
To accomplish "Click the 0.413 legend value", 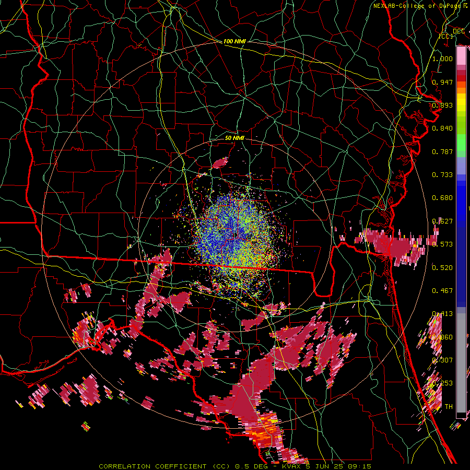I will pos(442,314).
